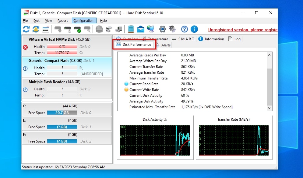Click the globe and monitor network icon
303x178 pixels.
(x=150, y=29)
